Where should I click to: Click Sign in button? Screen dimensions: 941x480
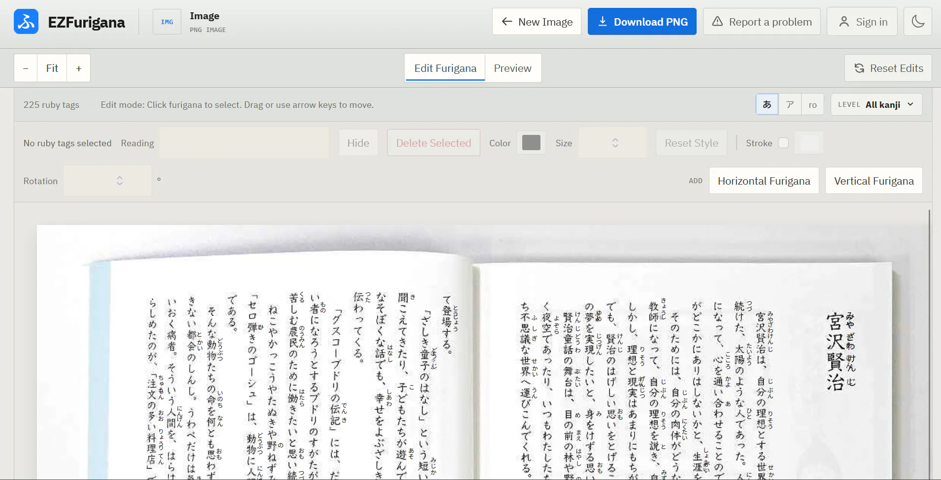(862, 22)
